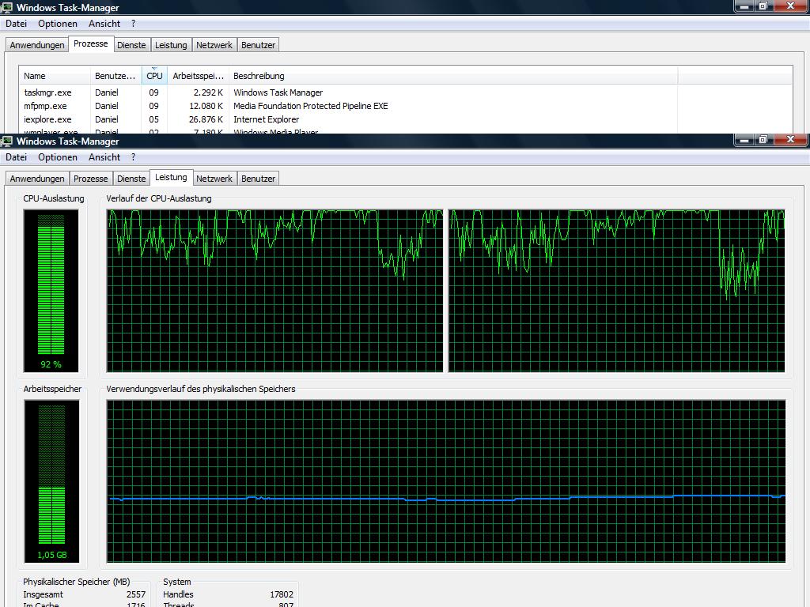Switch to Anwendungen tab in back window

pyautogui.click(x=37, y=45)
